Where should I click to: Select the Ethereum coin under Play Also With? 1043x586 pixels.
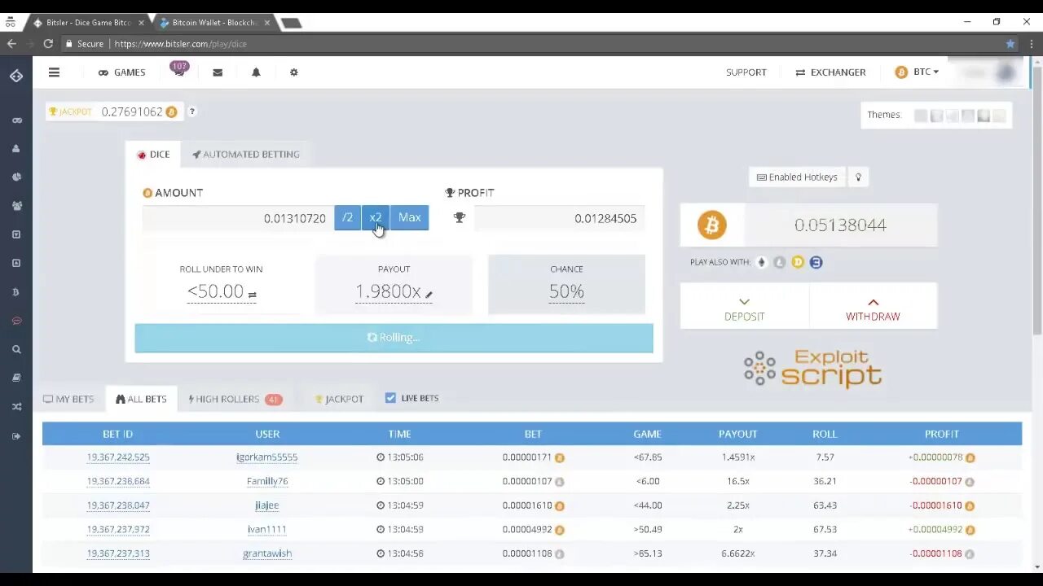[762, 262]
